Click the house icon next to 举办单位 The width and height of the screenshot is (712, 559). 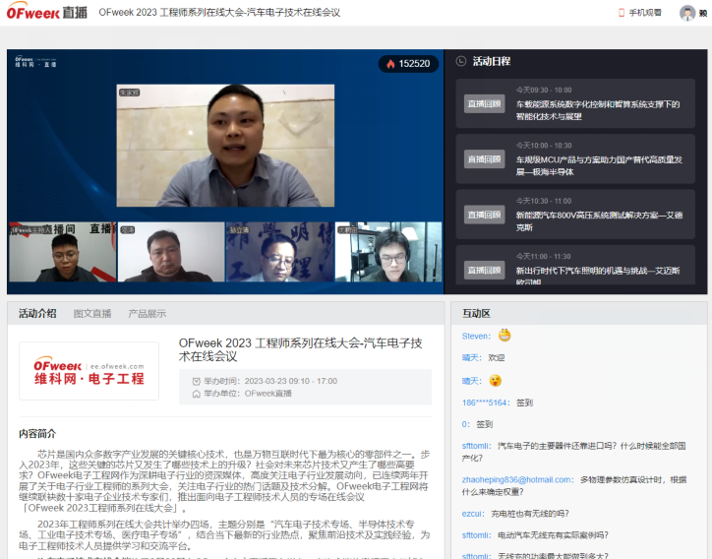pos(196,394)
